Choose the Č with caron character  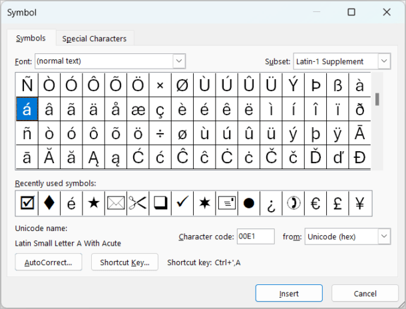271,157
